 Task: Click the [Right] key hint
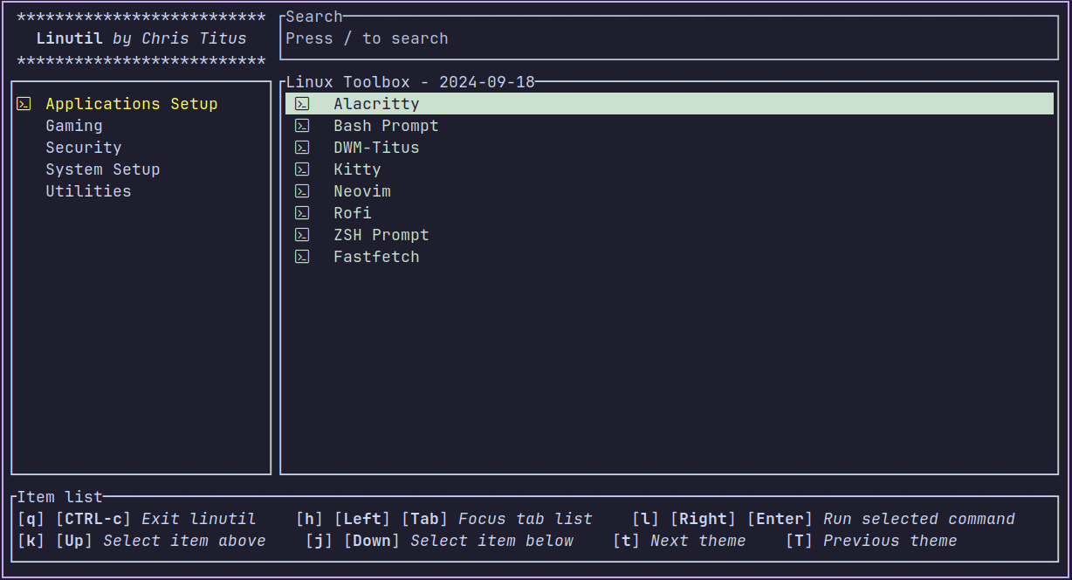click(704, 519)
